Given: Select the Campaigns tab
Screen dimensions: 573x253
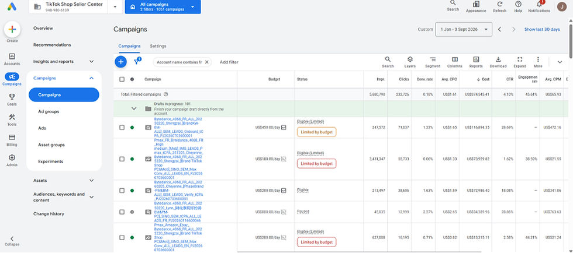Looking at the screenshot, I should [129, 46].
